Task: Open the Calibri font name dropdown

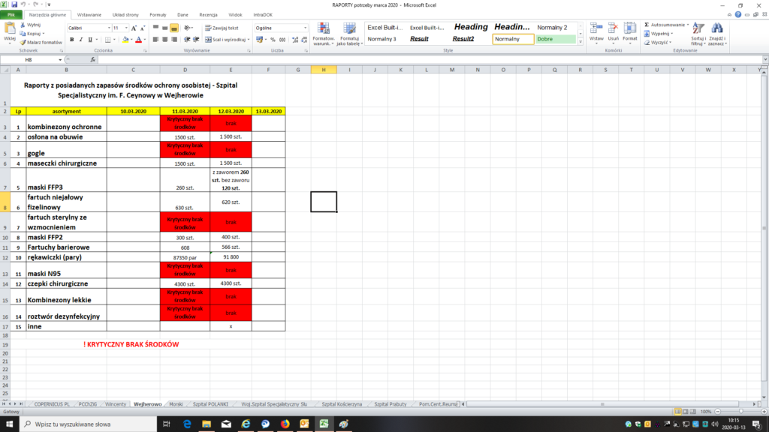Action: pos(108,28)
